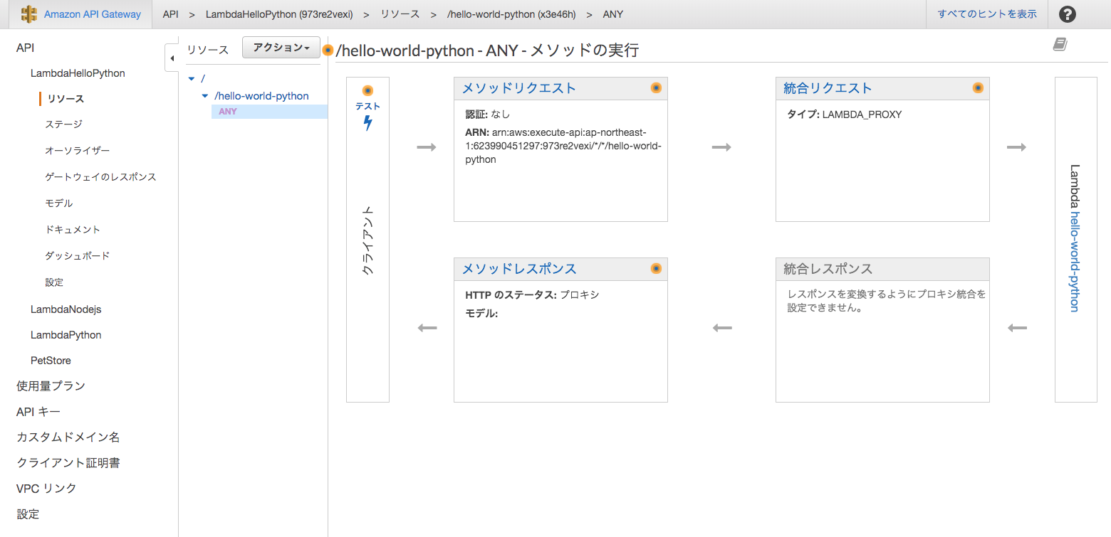Screen dimensions: 1111x537
Task: Open bottom-level 設定 in sidebar
Action: [x=28, y=514]
